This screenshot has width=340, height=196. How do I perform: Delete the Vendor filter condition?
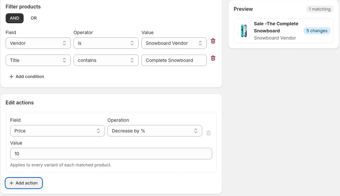[x=213, y=41]
